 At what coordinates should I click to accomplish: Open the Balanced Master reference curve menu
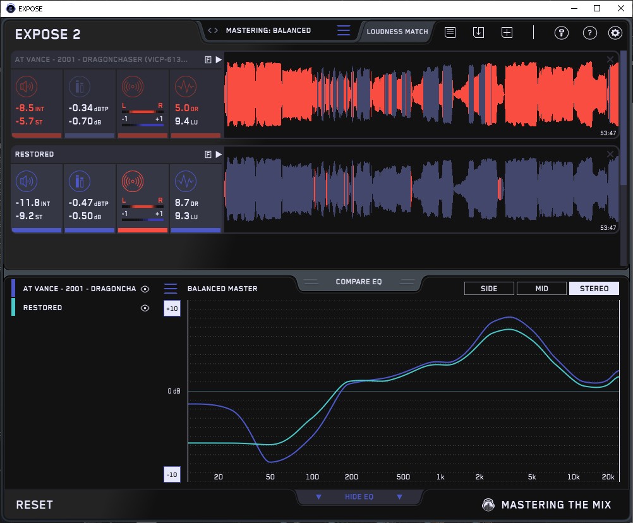(171, 289)
